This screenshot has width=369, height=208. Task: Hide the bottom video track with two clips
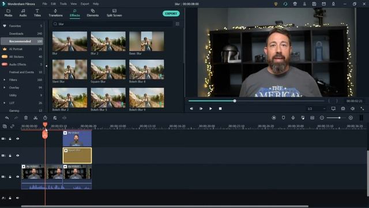(x=18, y=177)
